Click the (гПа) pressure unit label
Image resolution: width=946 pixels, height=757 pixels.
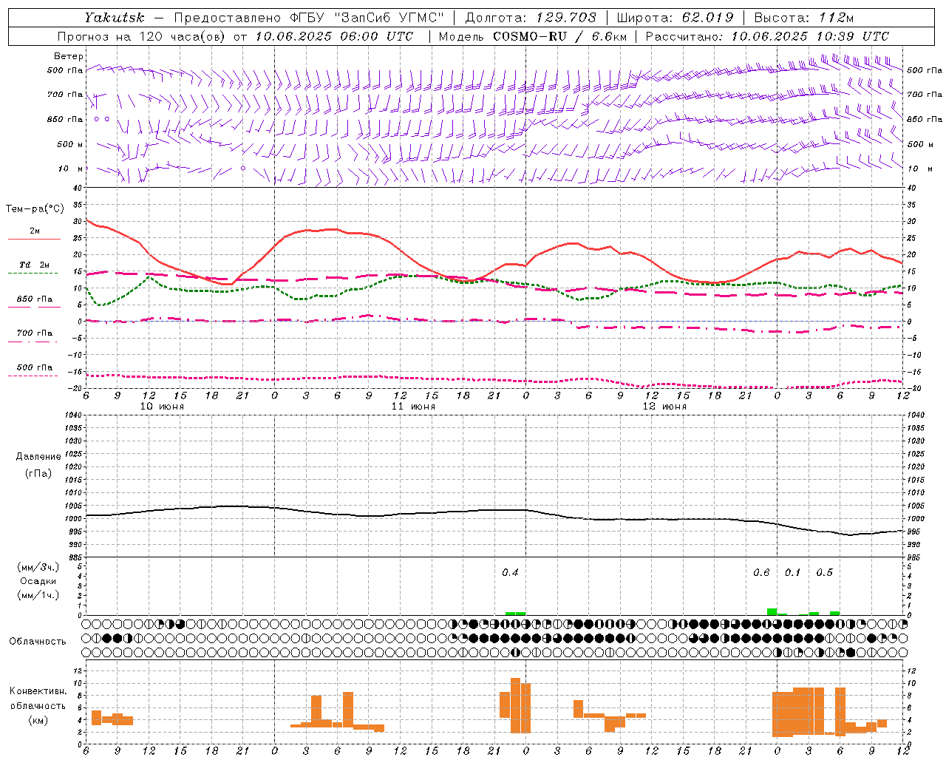[x=38, y=473]
